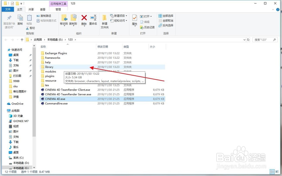Click Select None (全部取消)
Image resolution: width=282 pixels, height=176 pixels.
coord(166,21)
